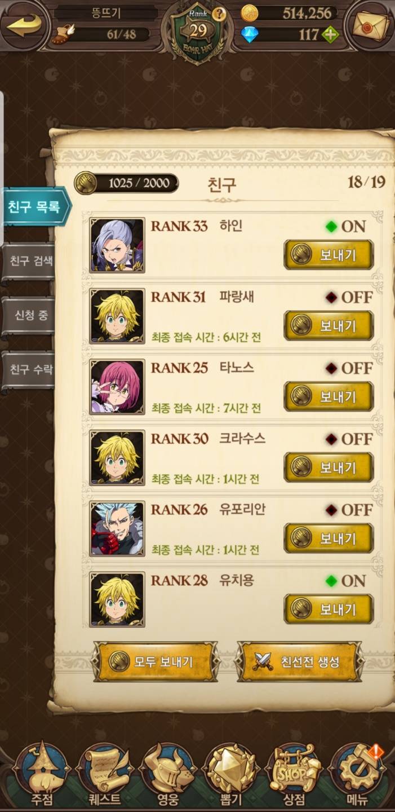Tap 유포리안's Ban portrait thumbnail

(117, 528)
